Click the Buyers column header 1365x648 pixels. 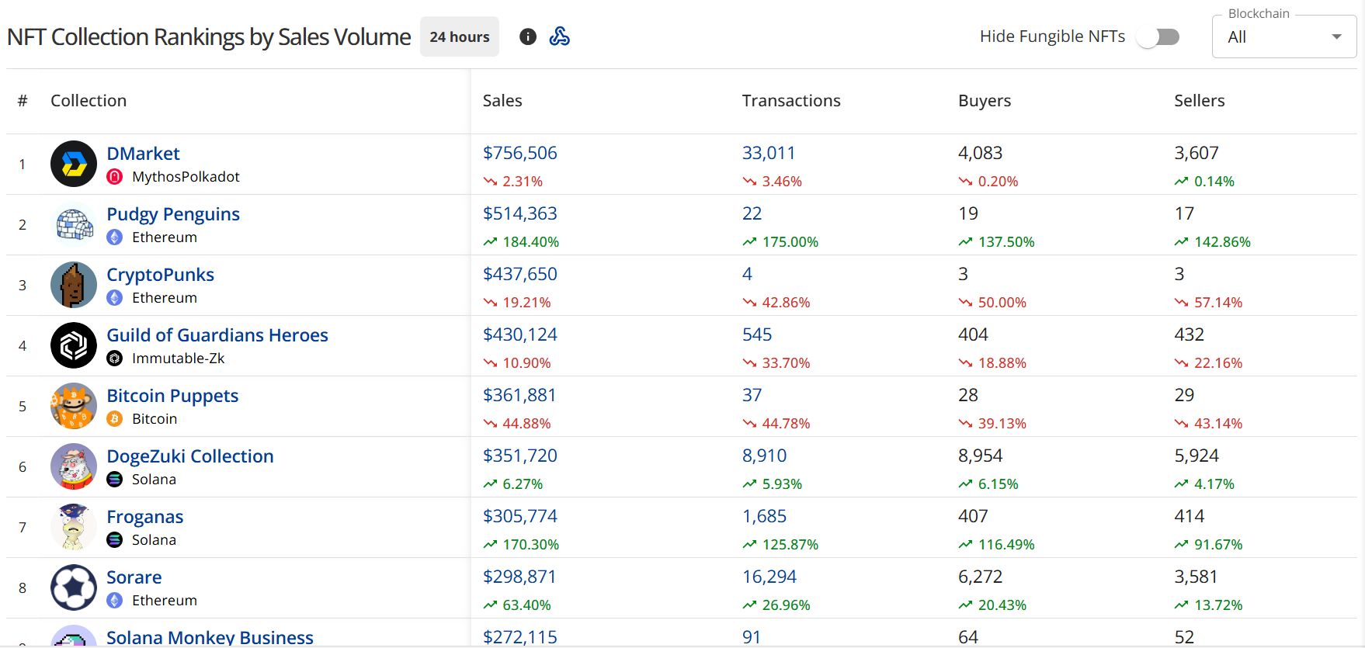[984, 101]
